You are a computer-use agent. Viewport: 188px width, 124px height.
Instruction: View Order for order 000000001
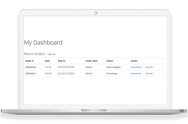point(136,74)
